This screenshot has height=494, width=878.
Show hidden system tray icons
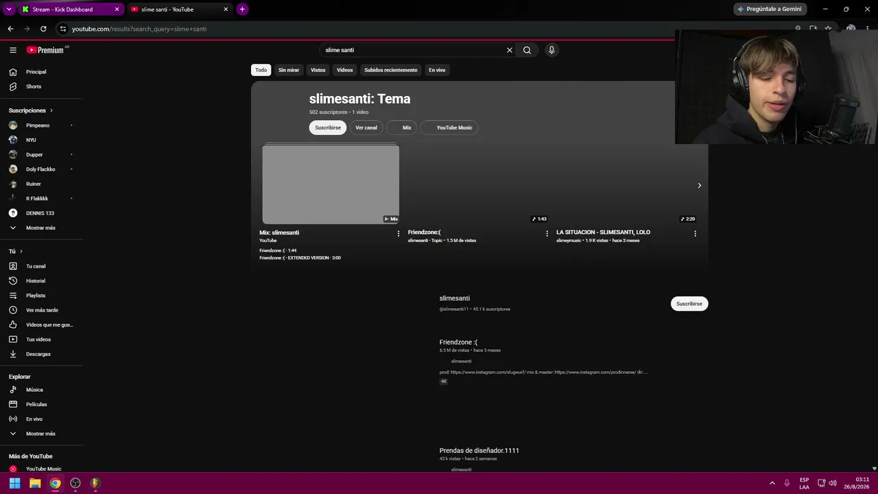(772, 483)
